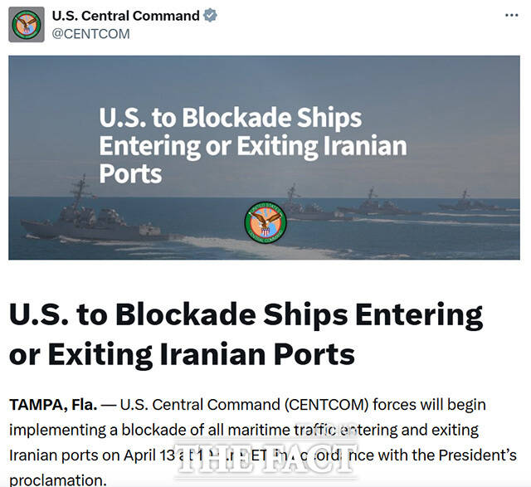Click the CENTCOM profile avatar
Viewport: 531px width, 487px height.
point(27,25)
